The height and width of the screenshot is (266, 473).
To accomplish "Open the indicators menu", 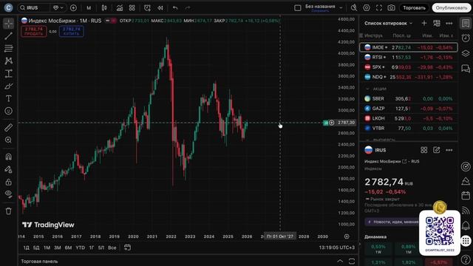I will pos(120,8).
